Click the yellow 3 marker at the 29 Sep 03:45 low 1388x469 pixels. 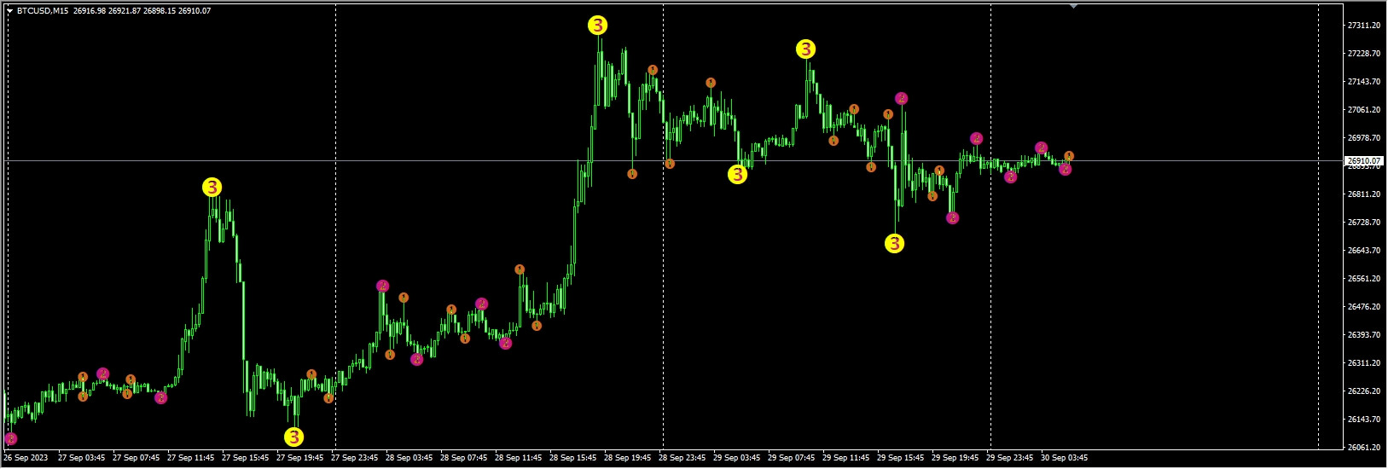click(738, 175)
